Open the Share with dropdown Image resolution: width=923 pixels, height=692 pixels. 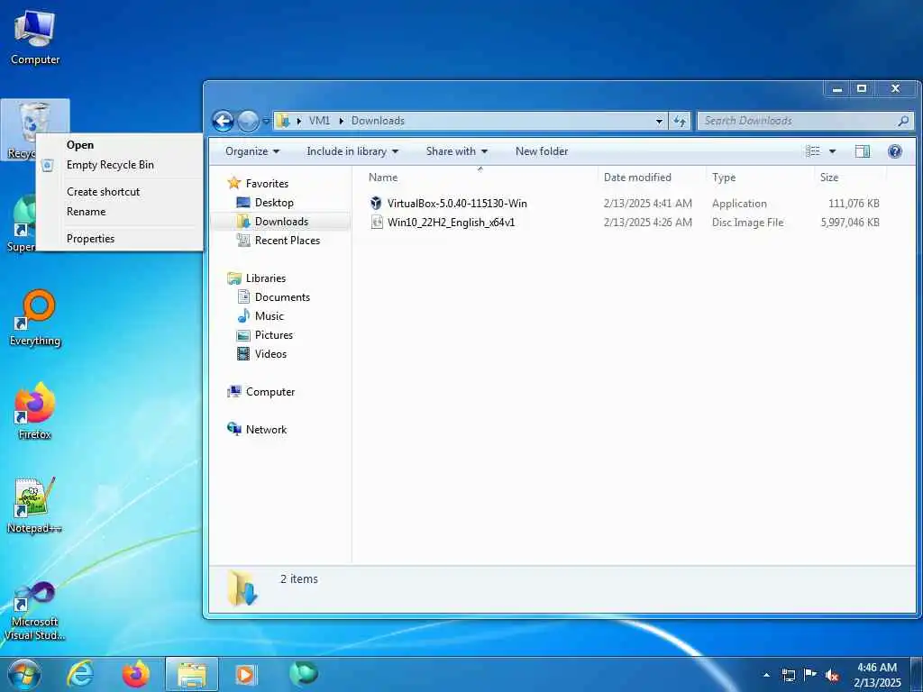(x=457, y=151)
